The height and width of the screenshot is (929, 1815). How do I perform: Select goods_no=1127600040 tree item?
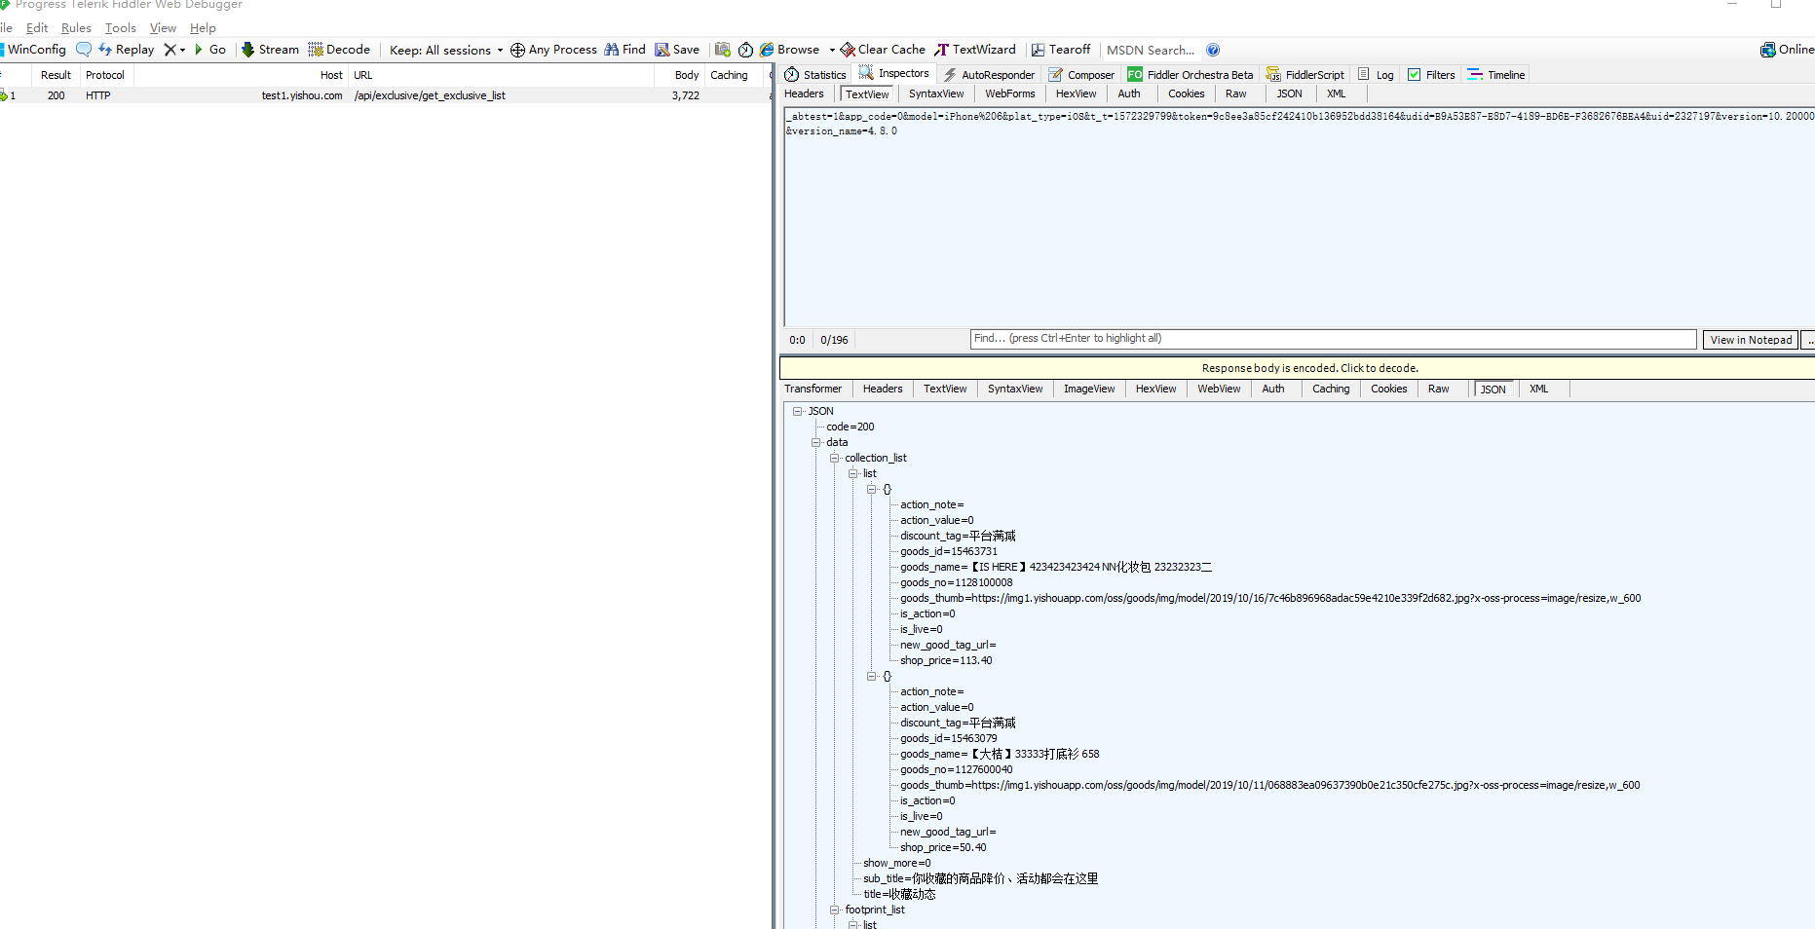956,769
